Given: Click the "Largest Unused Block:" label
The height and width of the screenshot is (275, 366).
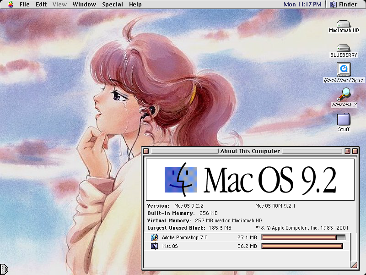Looking at the screenshot, I should pos(176,228).
